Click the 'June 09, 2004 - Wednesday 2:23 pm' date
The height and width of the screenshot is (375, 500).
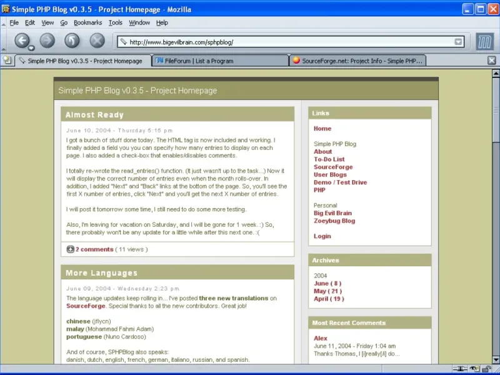click(122, 289)
